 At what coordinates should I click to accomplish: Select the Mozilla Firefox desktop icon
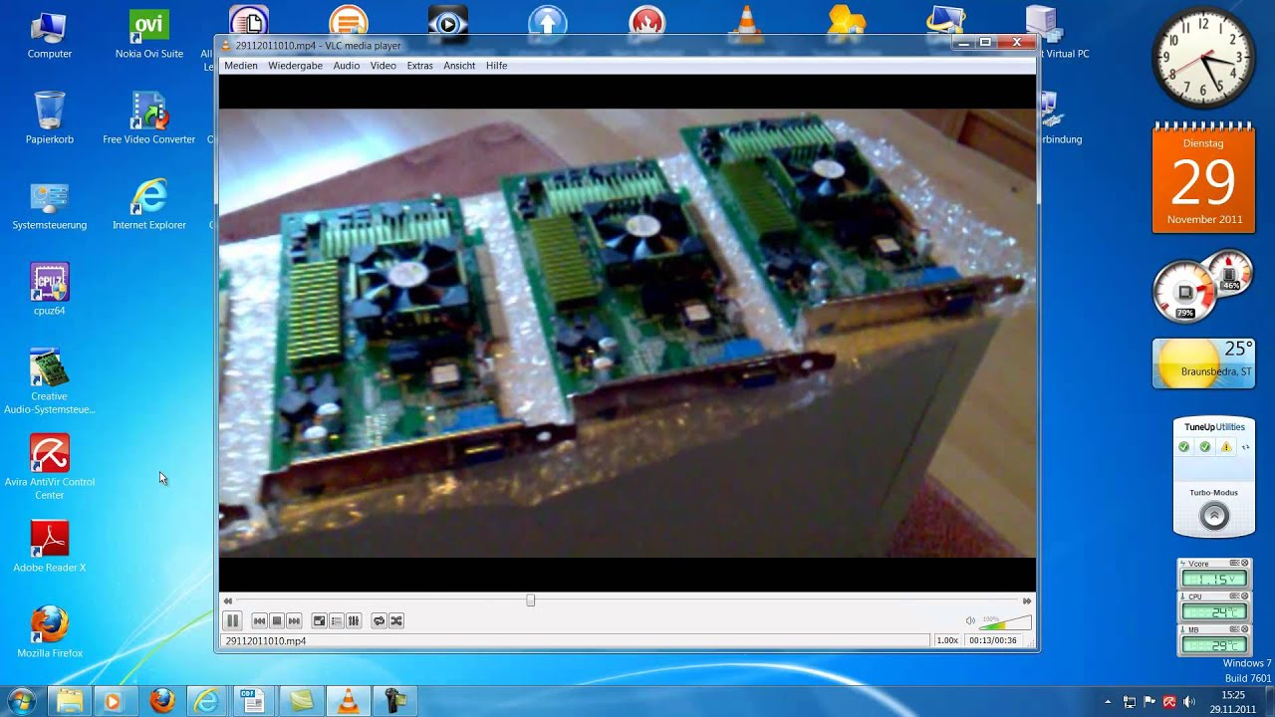click(50, 632)
